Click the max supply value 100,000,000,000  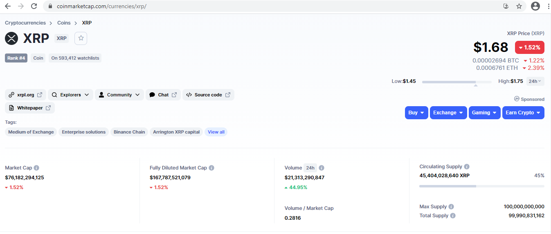524,207
